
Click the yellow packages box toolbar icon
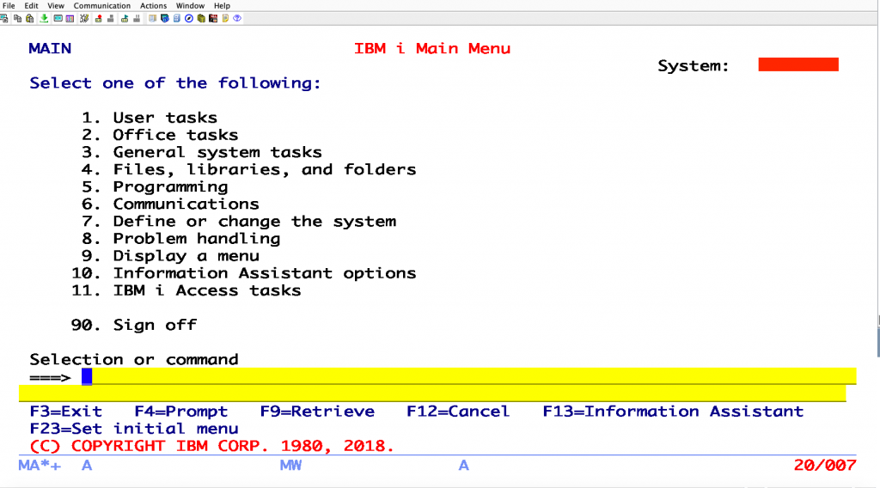pos(201,18)
